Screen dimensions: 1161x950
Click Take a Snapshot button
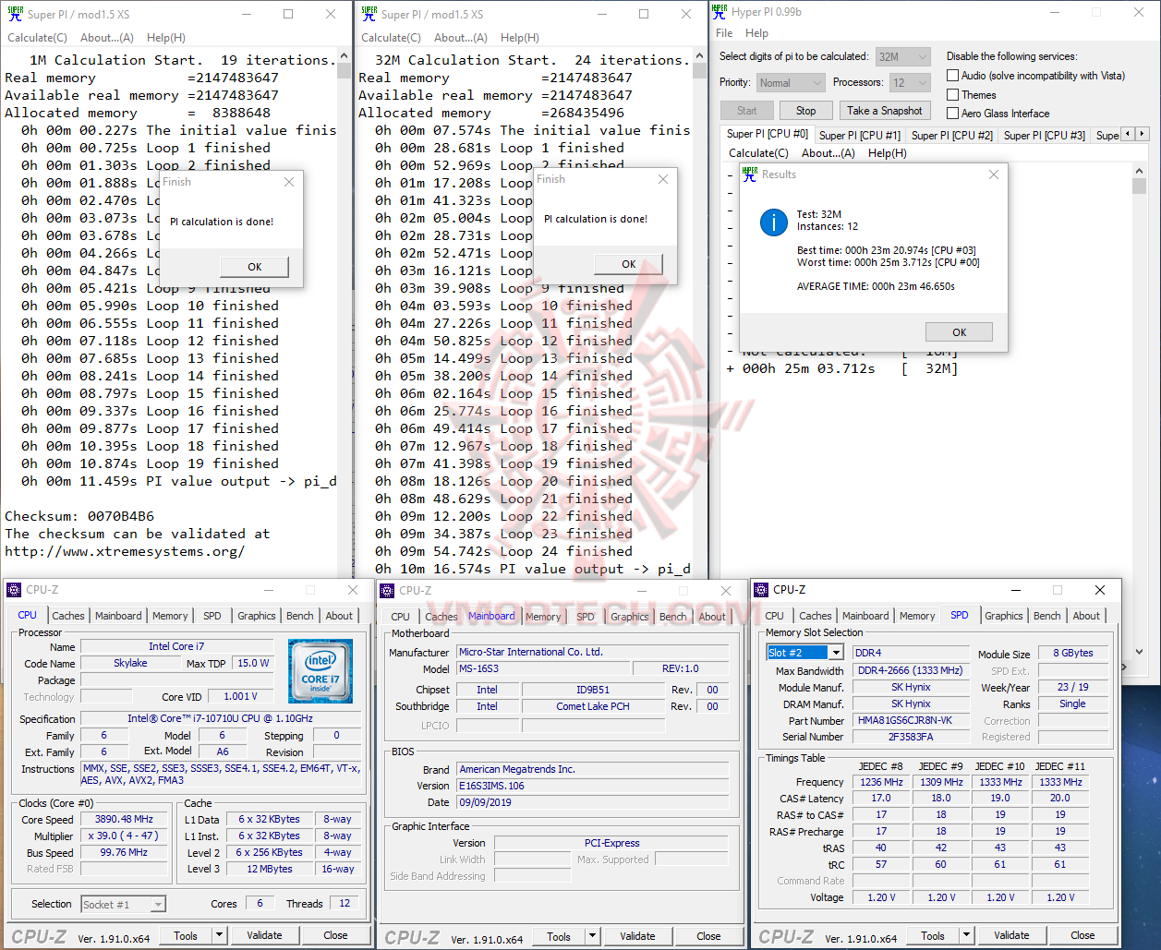click(x=885, y=111)
